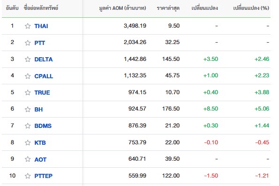Viewport: 279px width, 186px height.
Task: Click the star icon beside BDMS
Action: tap(28, 126)
